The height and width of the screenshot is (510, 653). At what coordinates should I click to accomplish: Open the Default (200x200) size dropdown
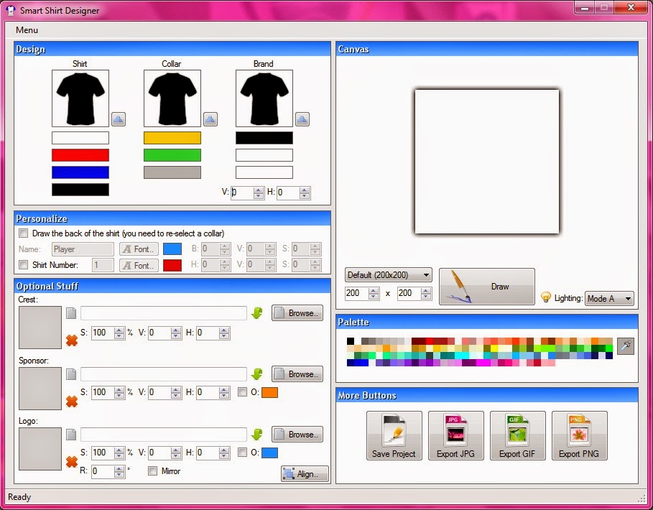(x=388, y=275)
